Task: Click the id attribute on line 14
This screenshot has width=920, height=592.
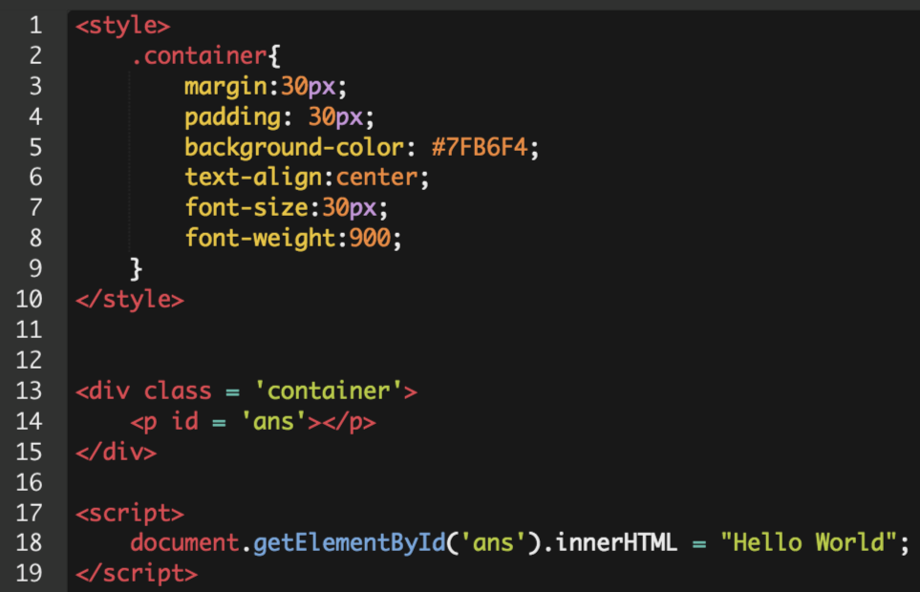Action: point(184,421)
